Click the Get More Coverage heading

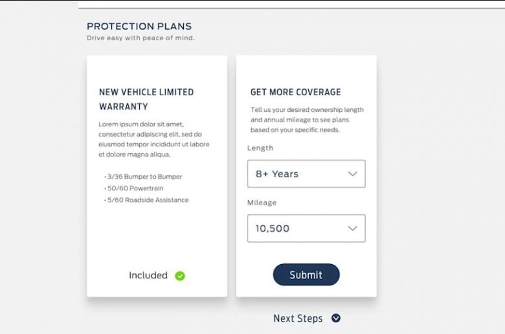pyautogui.click(x=295, y=92)
